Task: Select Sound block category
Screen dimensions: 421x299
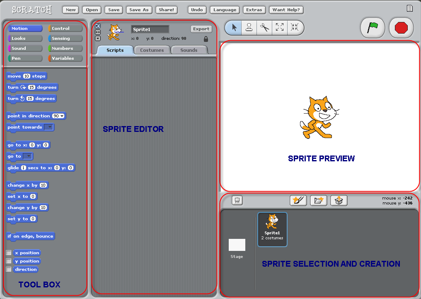Action: pos(25,49)
